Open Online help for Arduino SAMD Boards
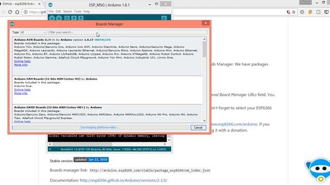Screen dimensions: 330x185 pyautogui.click(x=22, y=121)
